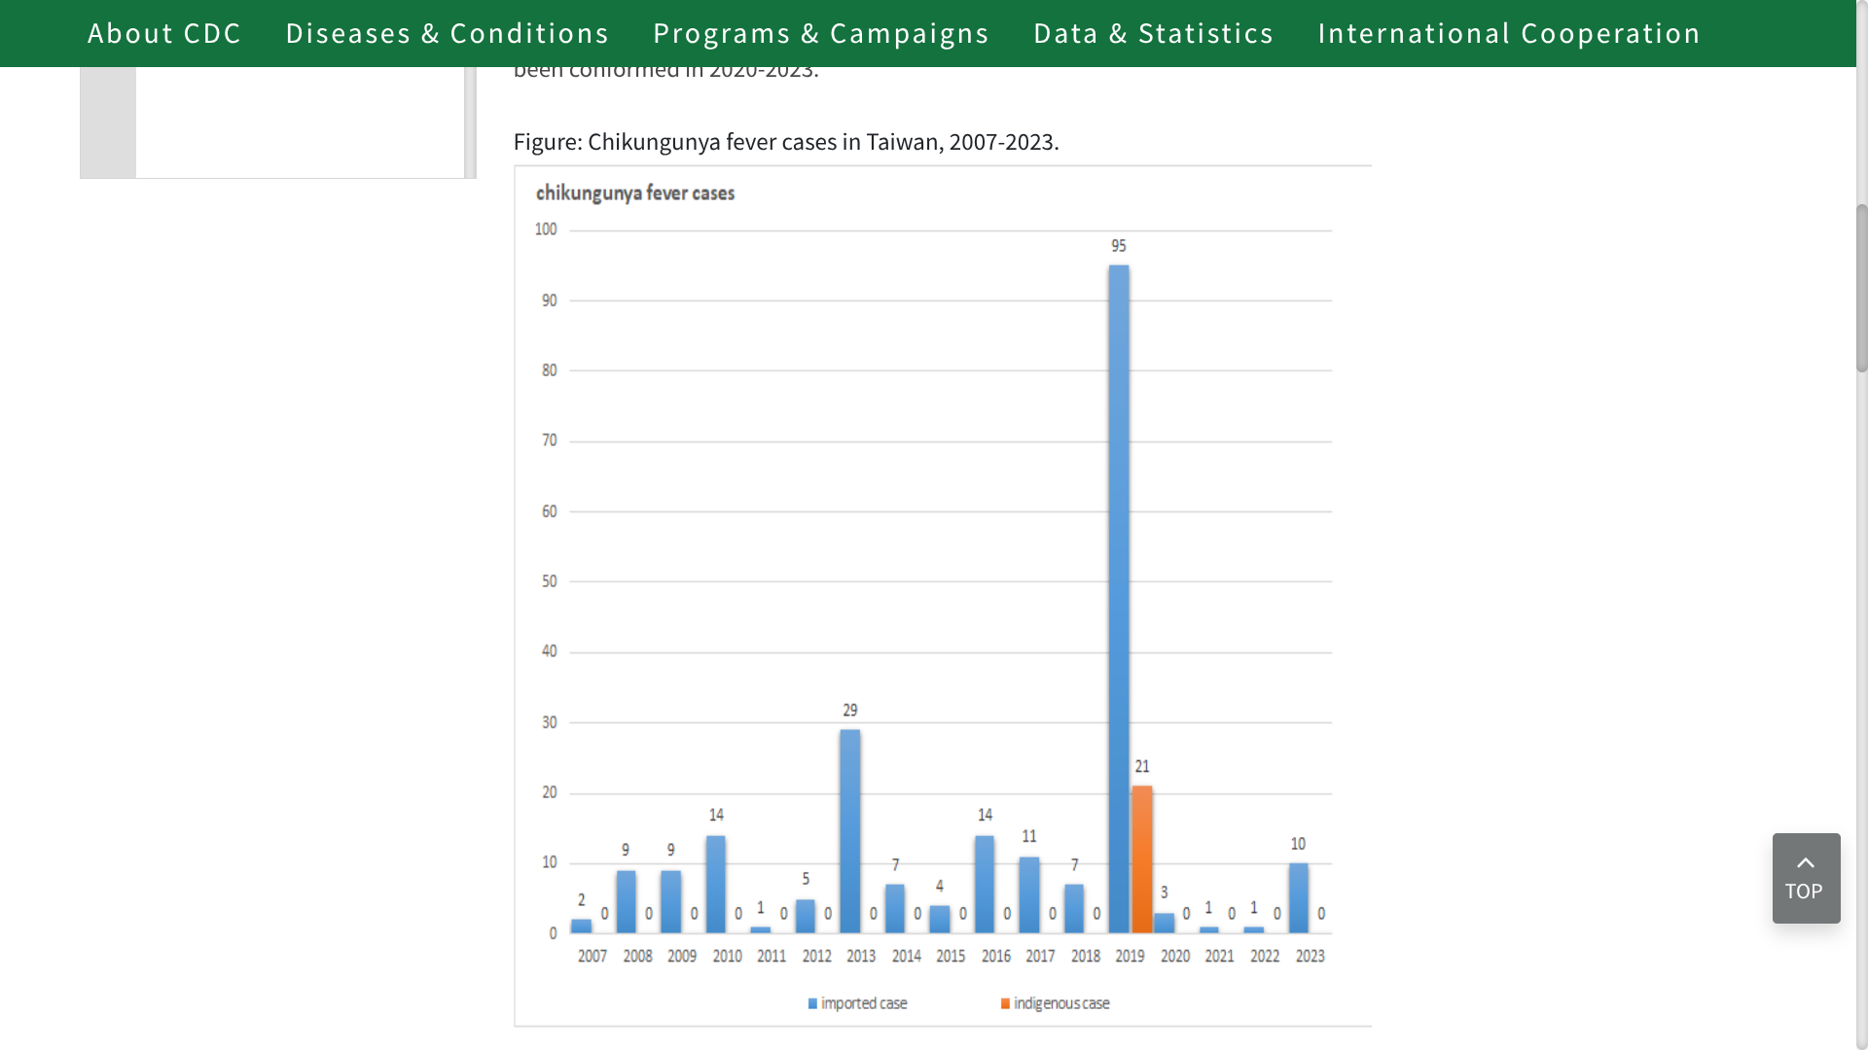Open Programs & Campaigns menu
The height and width of the screenshot is (1050, 1868).
click(820, 33)
